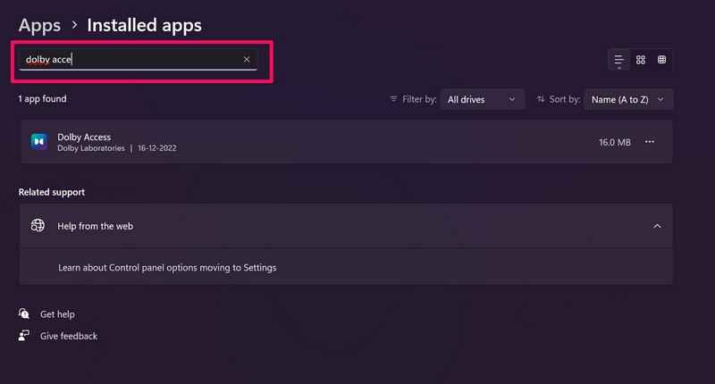This screenshot has width=715, height=384.
Task: Open Control panel options moving to Settings link
Action: tap(167, 267)
